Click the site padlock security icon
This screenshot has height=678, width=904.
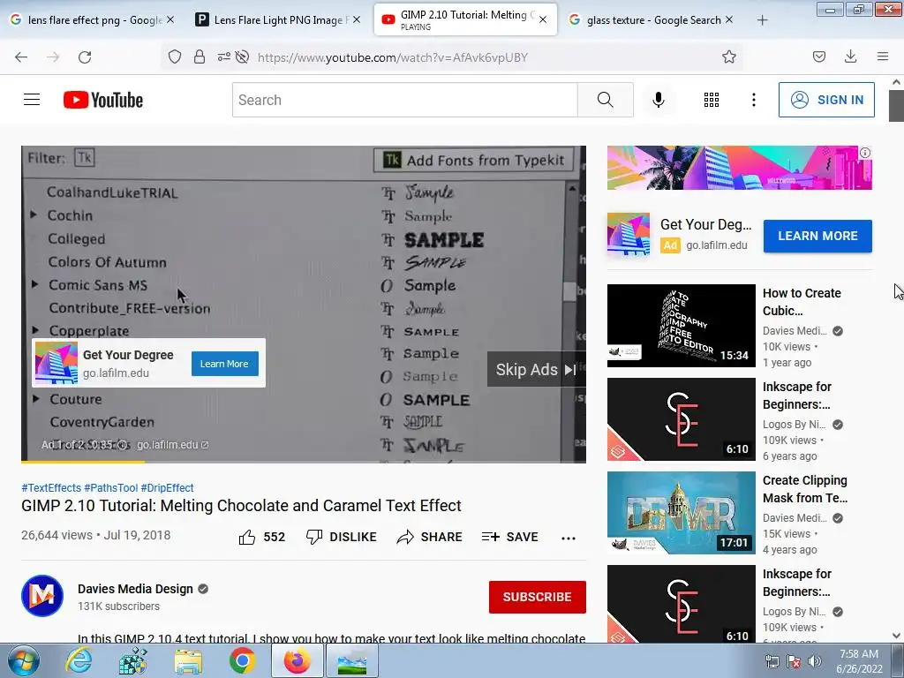click(x=200, y=56)
